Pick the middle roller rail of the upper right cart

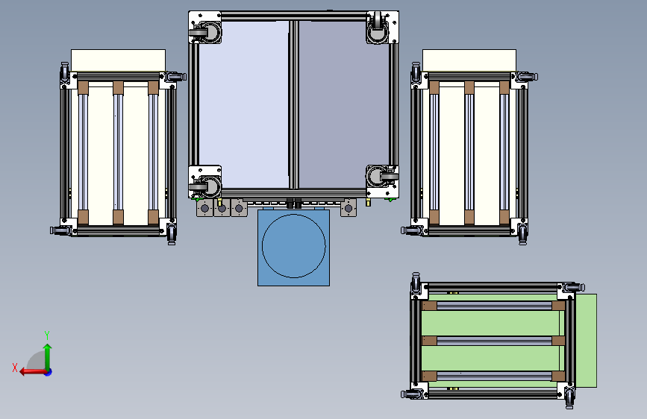[x=469, y=153]
